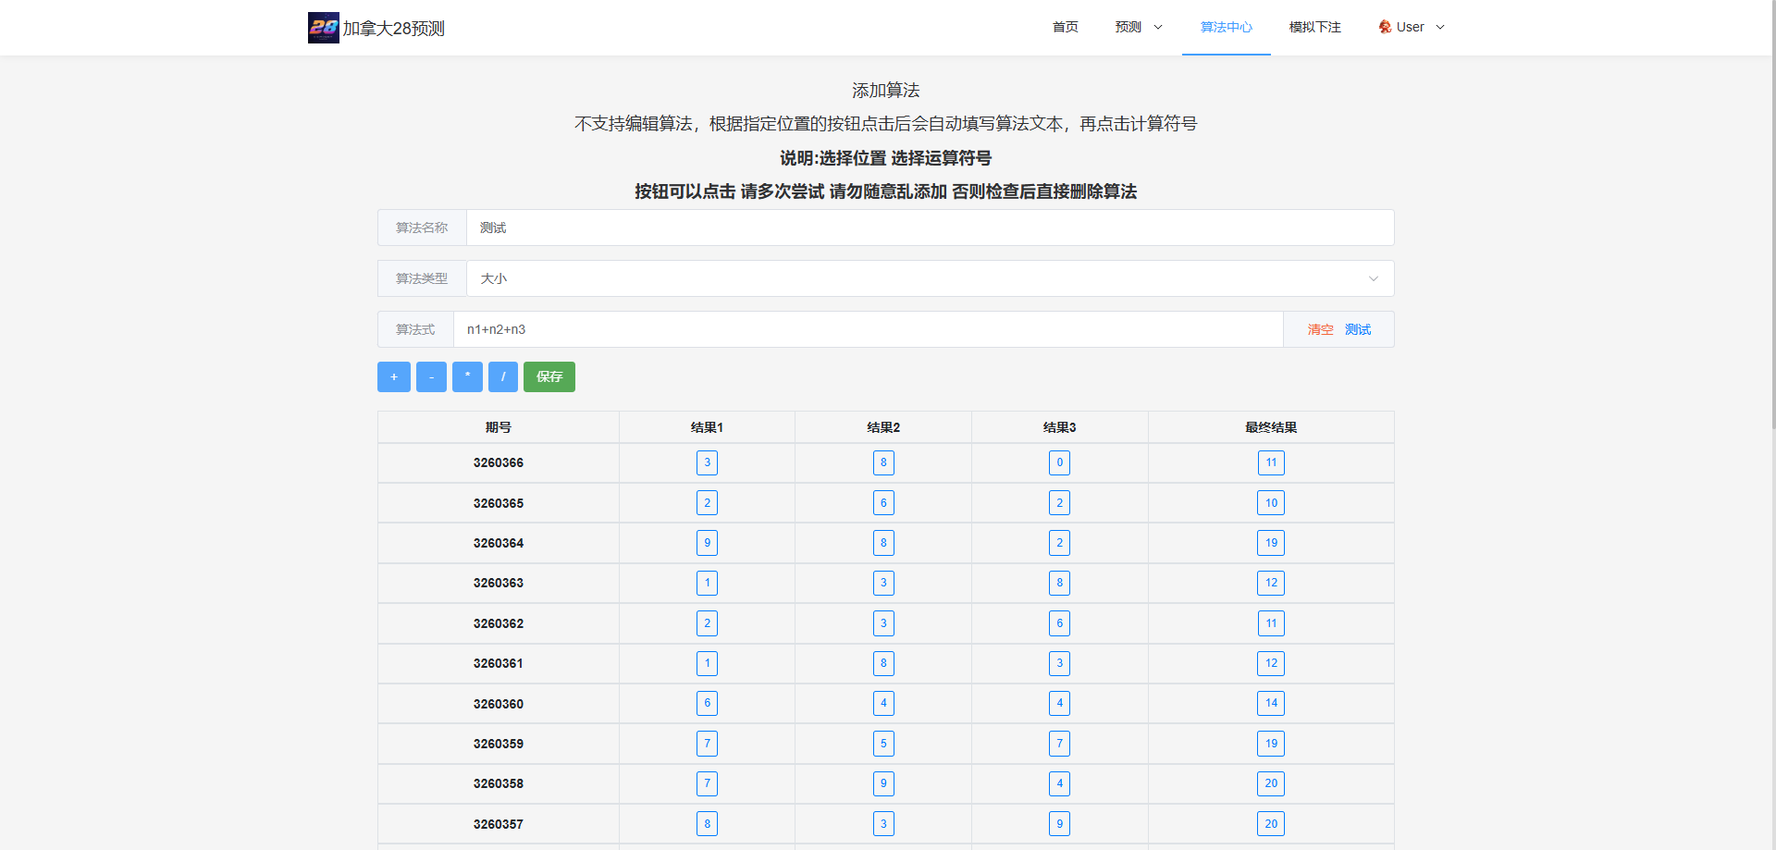This screenshot has height=850, width=1776.
Task: Open the 算法类型 dropdown showing 大小
Action: click(x=930, y=278)
